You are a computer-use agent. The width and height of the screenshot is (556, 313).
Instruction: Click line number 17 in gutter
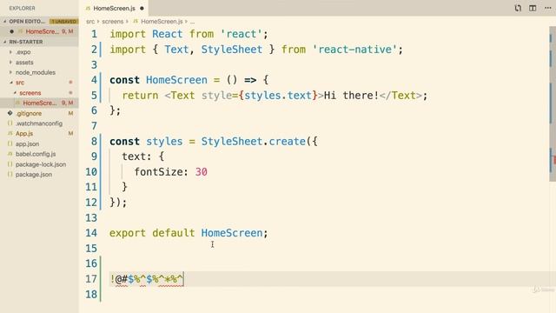coord(91,279)
